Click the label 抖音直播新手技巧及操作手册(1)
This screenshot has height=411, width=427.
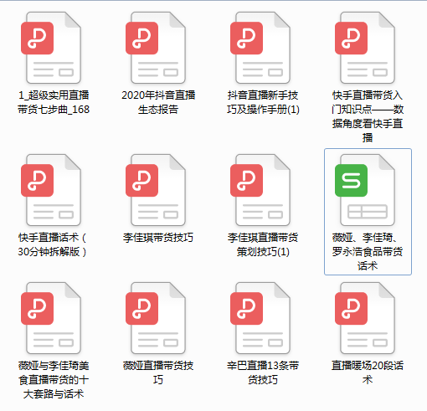pos(263,102)
